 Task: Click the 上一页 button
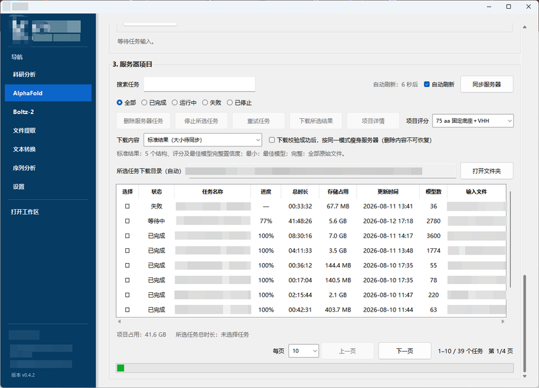[347, 351]
